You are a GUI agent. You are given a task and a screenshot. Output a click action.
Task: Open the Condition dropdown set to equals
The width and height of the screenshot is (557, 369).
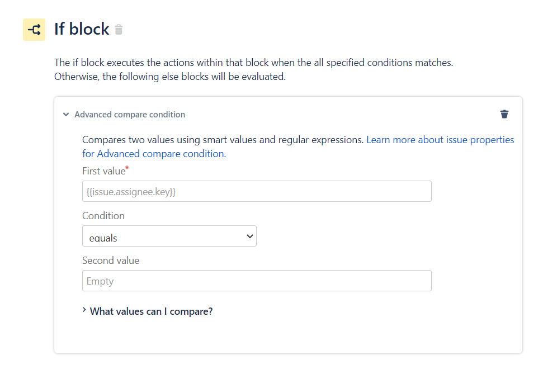tap(169, 236)
